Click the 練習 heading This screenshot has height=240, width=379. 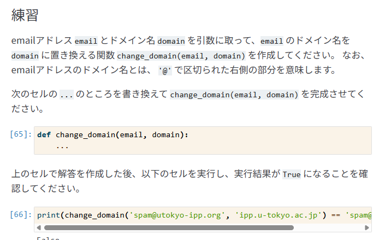pyautogui.click(x=25, y=15)
